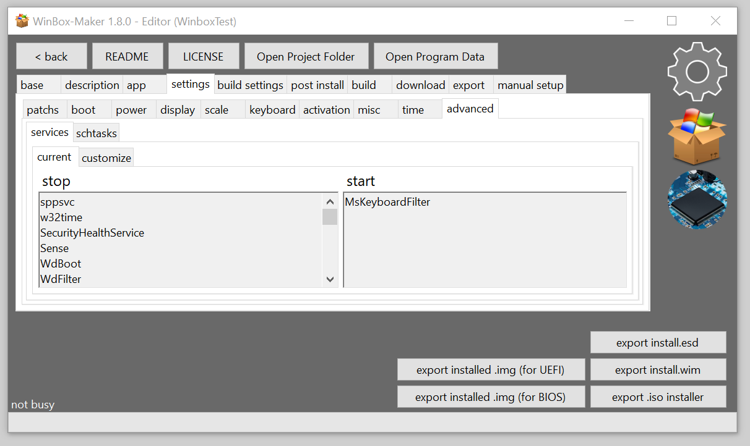Image resolution: width=750 pixels, height=446 pixels.
Task: Select WdBoot in the stop list
Action: click(x=180, y=263)
